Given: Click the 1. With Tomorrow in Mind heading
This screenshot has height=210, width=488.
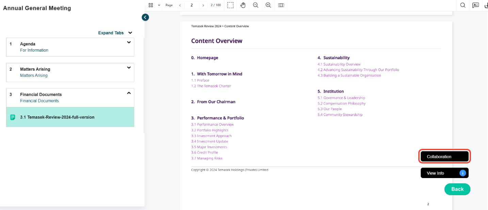Looking at the screenshot, I should (x=217, y=74).
